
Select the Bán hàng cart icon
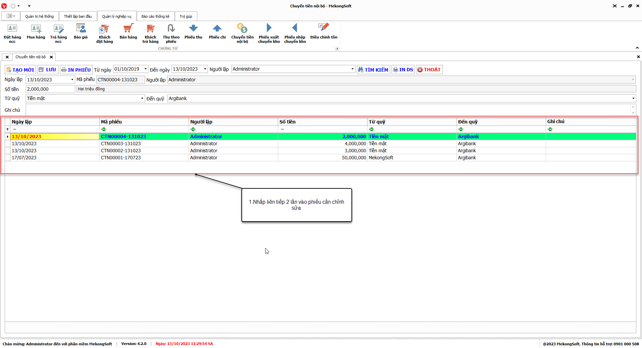[x=128, y=29]
